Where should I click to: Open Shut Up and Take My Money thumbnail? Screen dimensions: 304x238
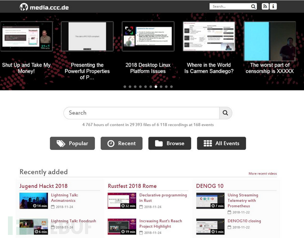[x=26, y=36]
